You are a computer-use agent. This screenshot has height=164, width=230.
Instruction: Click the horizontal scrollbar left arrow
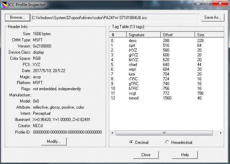click(x=113, y=133)
